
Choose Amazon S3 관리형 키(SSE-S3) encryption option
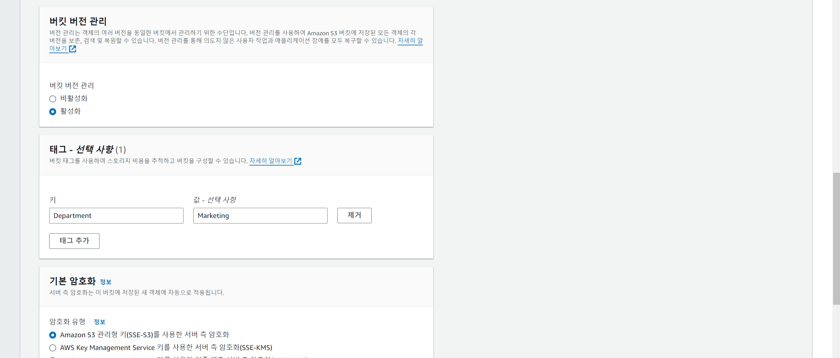click(x=53, y=335)
